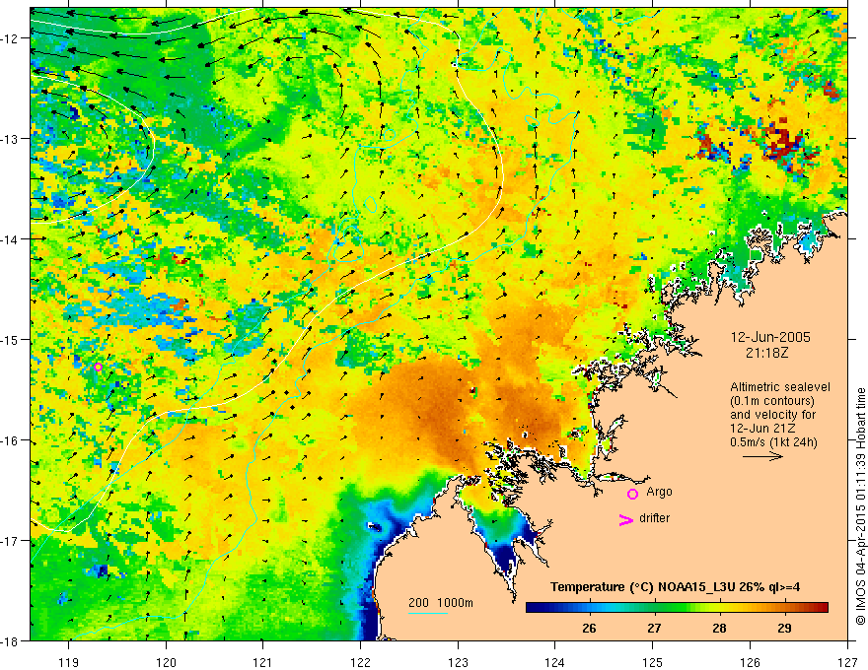868x670 pixels.
Task: Click the time text 21:18Z
Action: tap(766, 352)
